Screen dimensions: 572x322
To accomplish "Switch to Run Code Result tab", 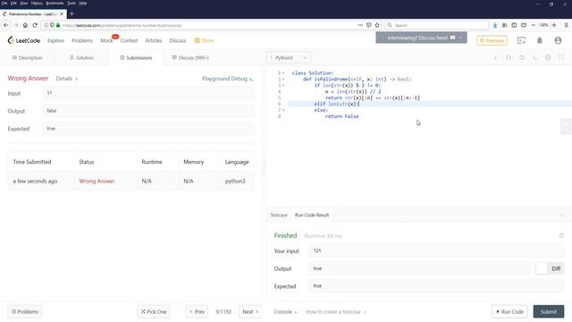I will [312, 215].
